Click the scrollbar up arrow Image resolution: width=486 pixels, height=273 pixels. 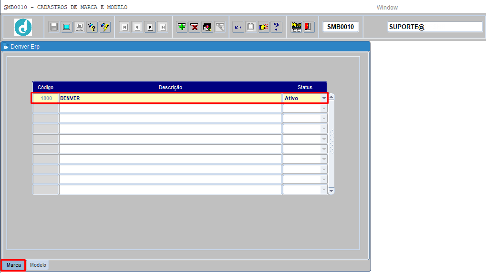(331, 97)
